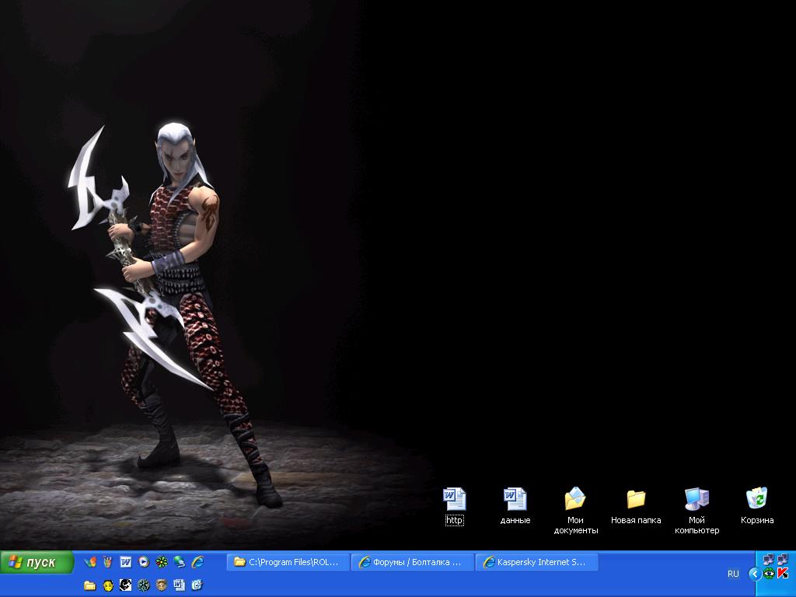Launch ICQ flower icon in Quick Launch
This screenshot has height=597, width=796.
tap(162, 562)
